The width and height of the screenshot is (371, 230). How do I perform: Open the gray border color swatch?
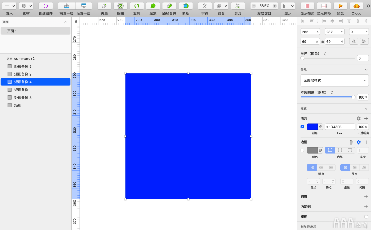(x=312, y=150)
